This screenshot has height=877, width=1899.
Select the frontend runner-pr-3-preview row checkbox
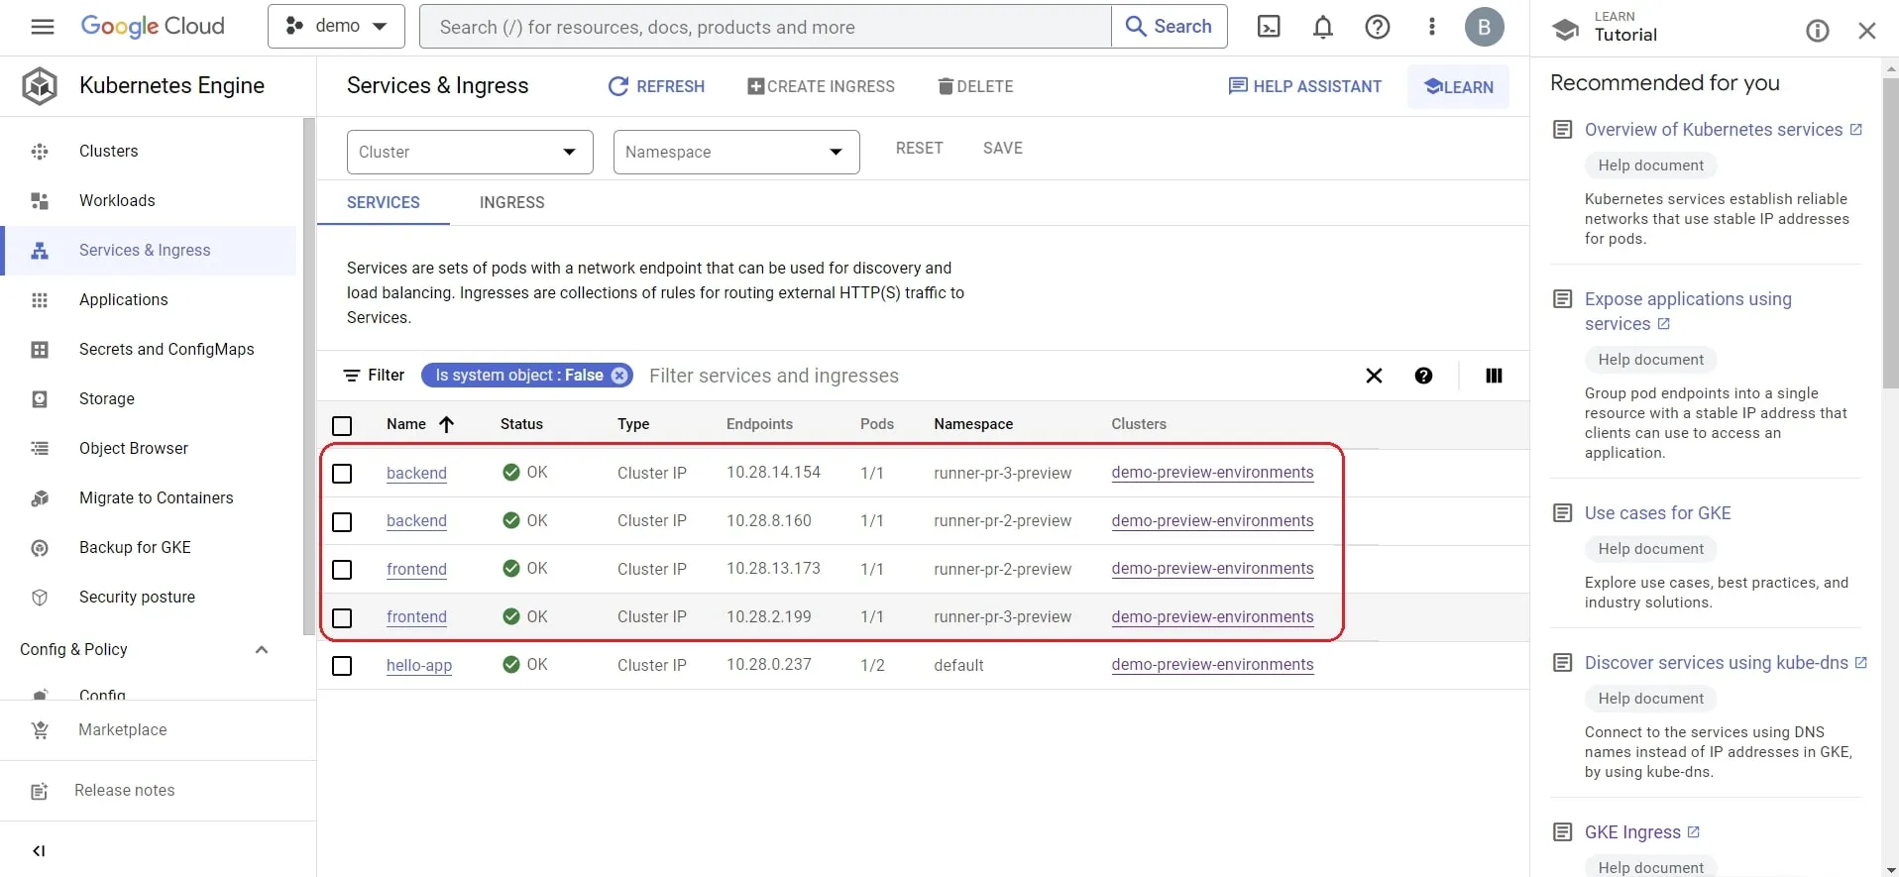[342, 618]
